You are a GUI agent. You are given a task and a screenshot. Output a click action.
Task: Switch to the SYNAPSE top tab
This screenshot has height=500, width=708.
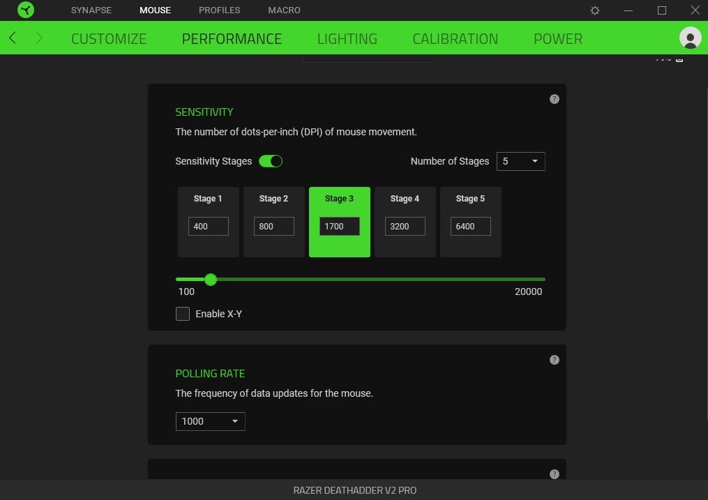tap(91, 10)
